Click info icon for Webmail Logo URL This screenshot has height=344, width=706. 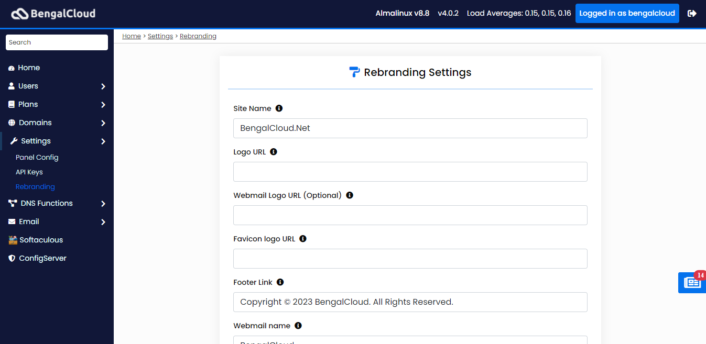(350, 195)
